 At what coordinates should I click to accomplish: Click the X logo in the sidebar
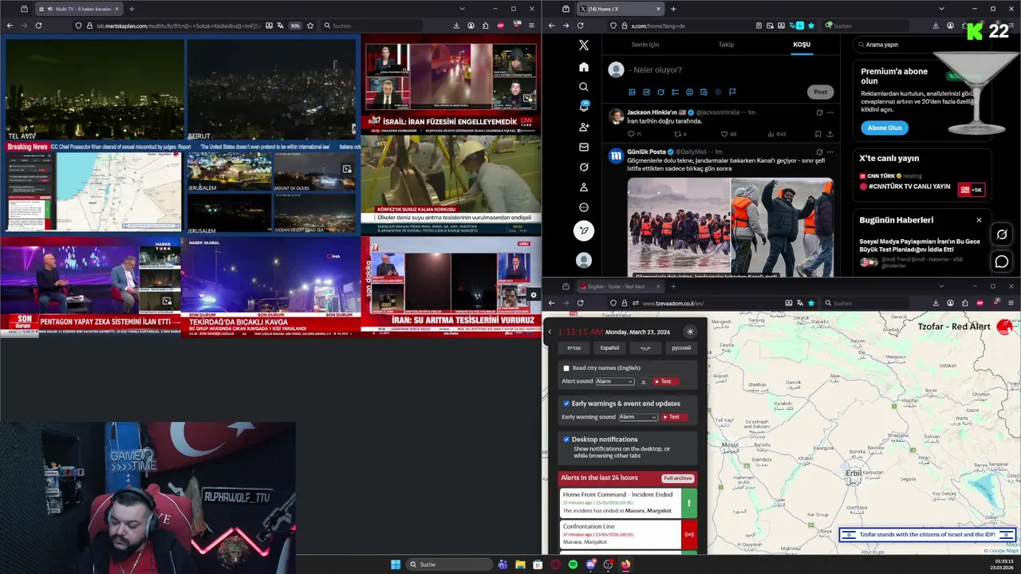click(584, 45)
